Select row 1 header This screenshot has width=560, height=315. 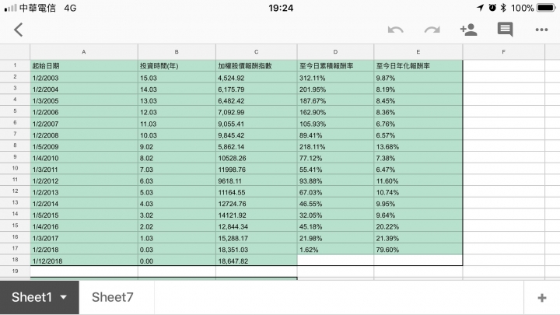pyautogui.click(x=15, y=65)
